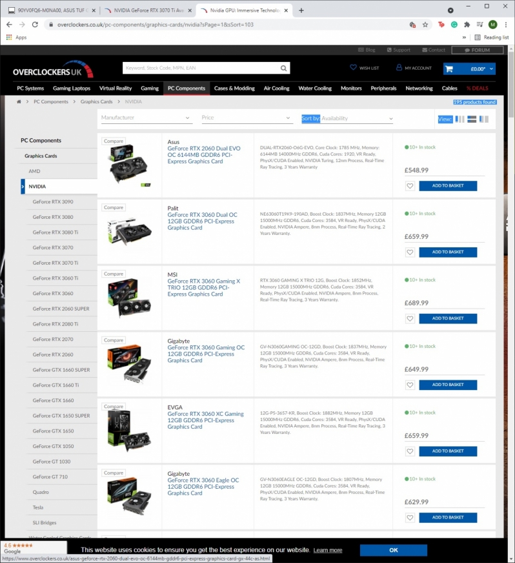
Task: Open the Support link in top bar
Action: (x=399, y=50)
